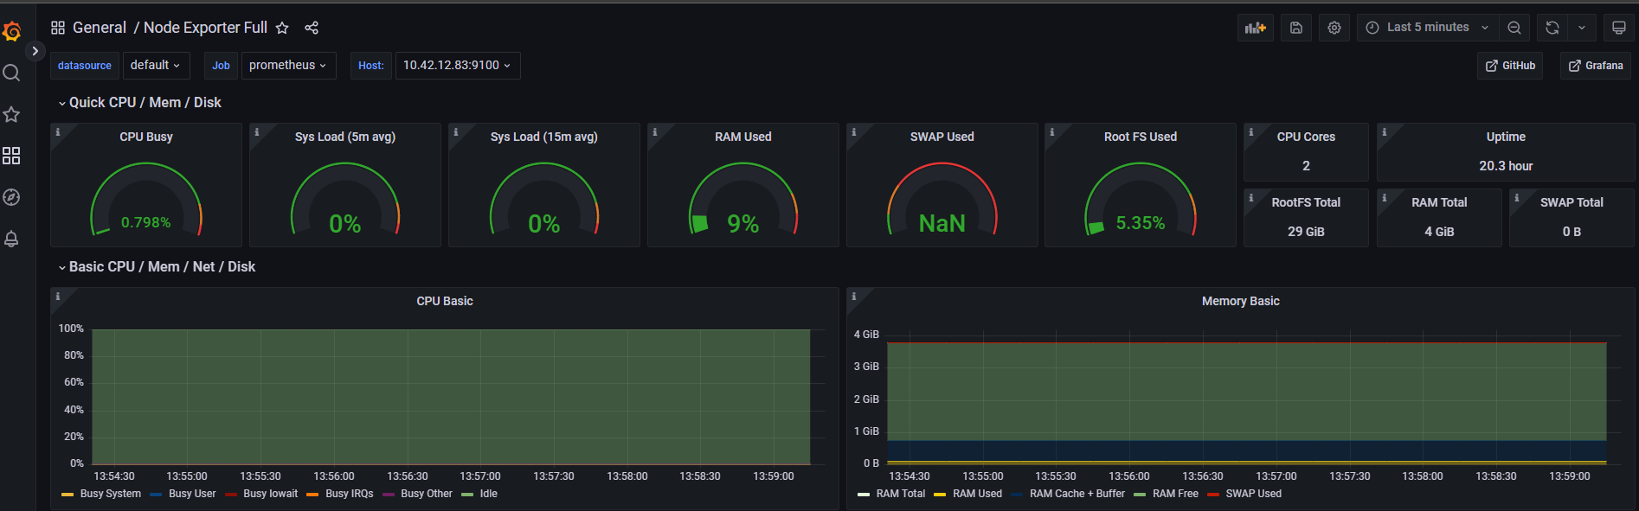Open dashboard settings gear
Viewport: 1639px width, 511px height.
pos(1334,28)
